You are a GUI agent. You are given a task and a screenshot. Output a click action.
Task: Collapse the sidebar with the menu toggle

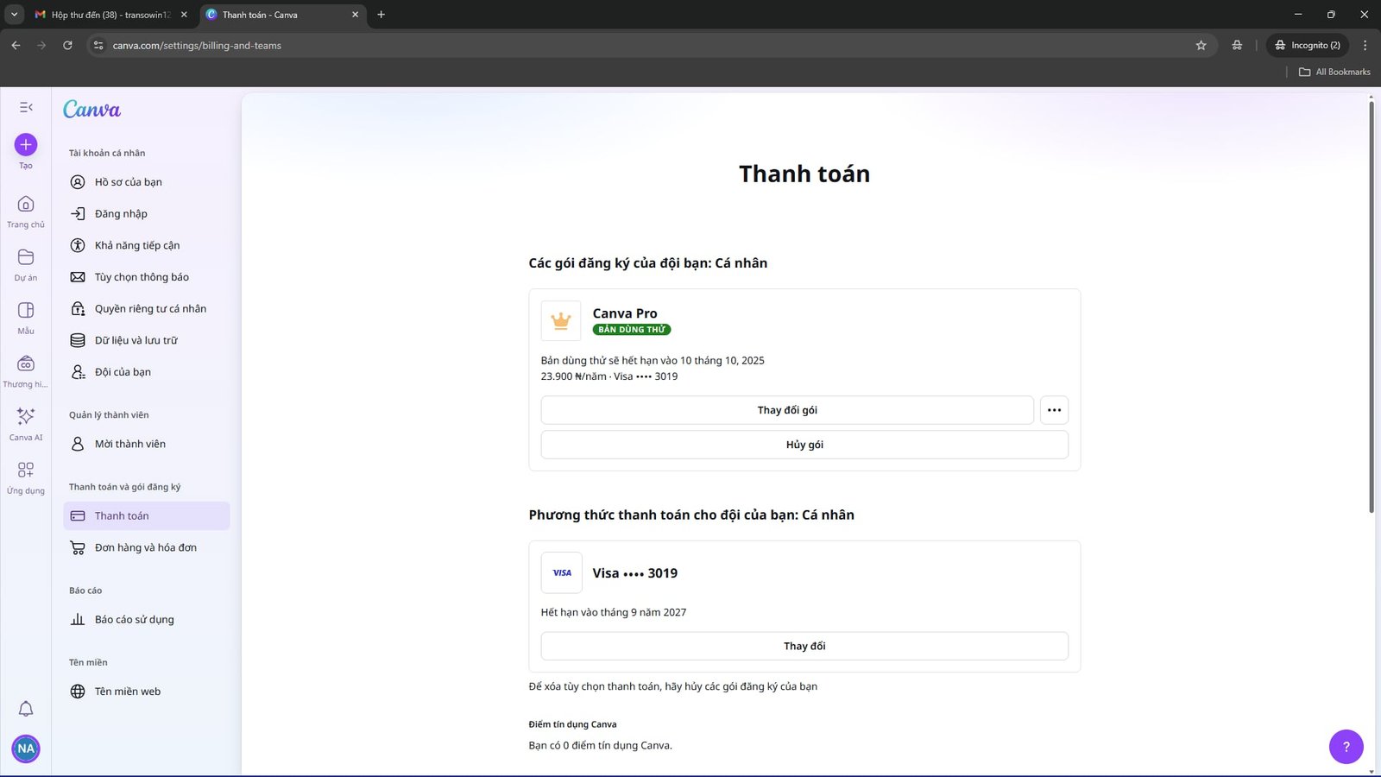point(26,107)
